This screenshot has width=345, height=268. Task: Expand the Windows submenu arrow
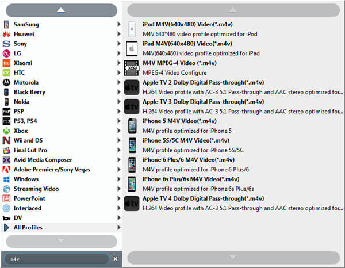point(119,179)
